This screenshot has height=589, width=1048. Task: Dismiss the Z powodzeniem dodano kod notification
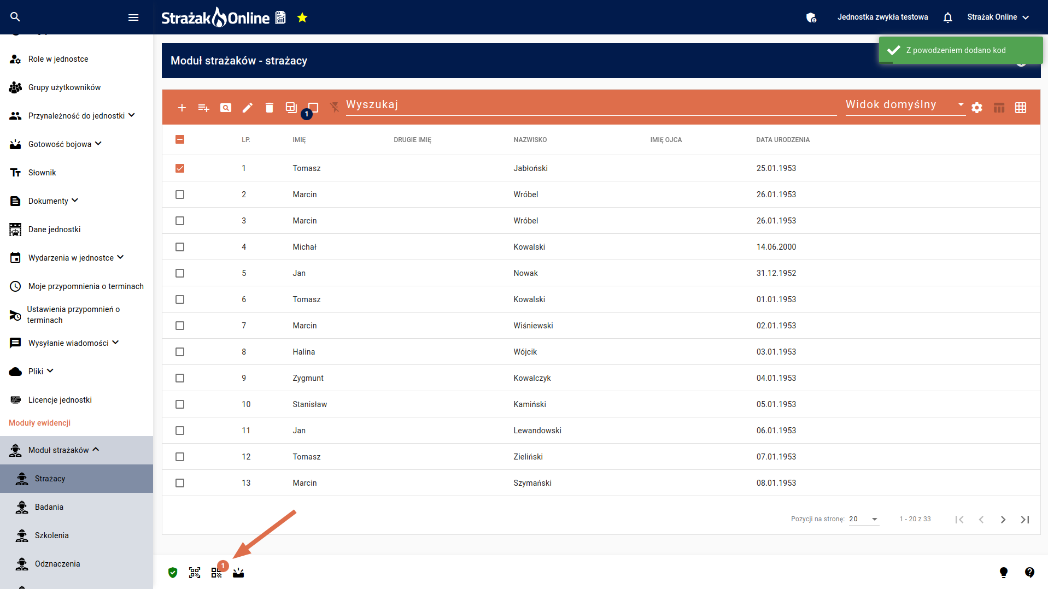pyautogui.click(x=961, y=50)
